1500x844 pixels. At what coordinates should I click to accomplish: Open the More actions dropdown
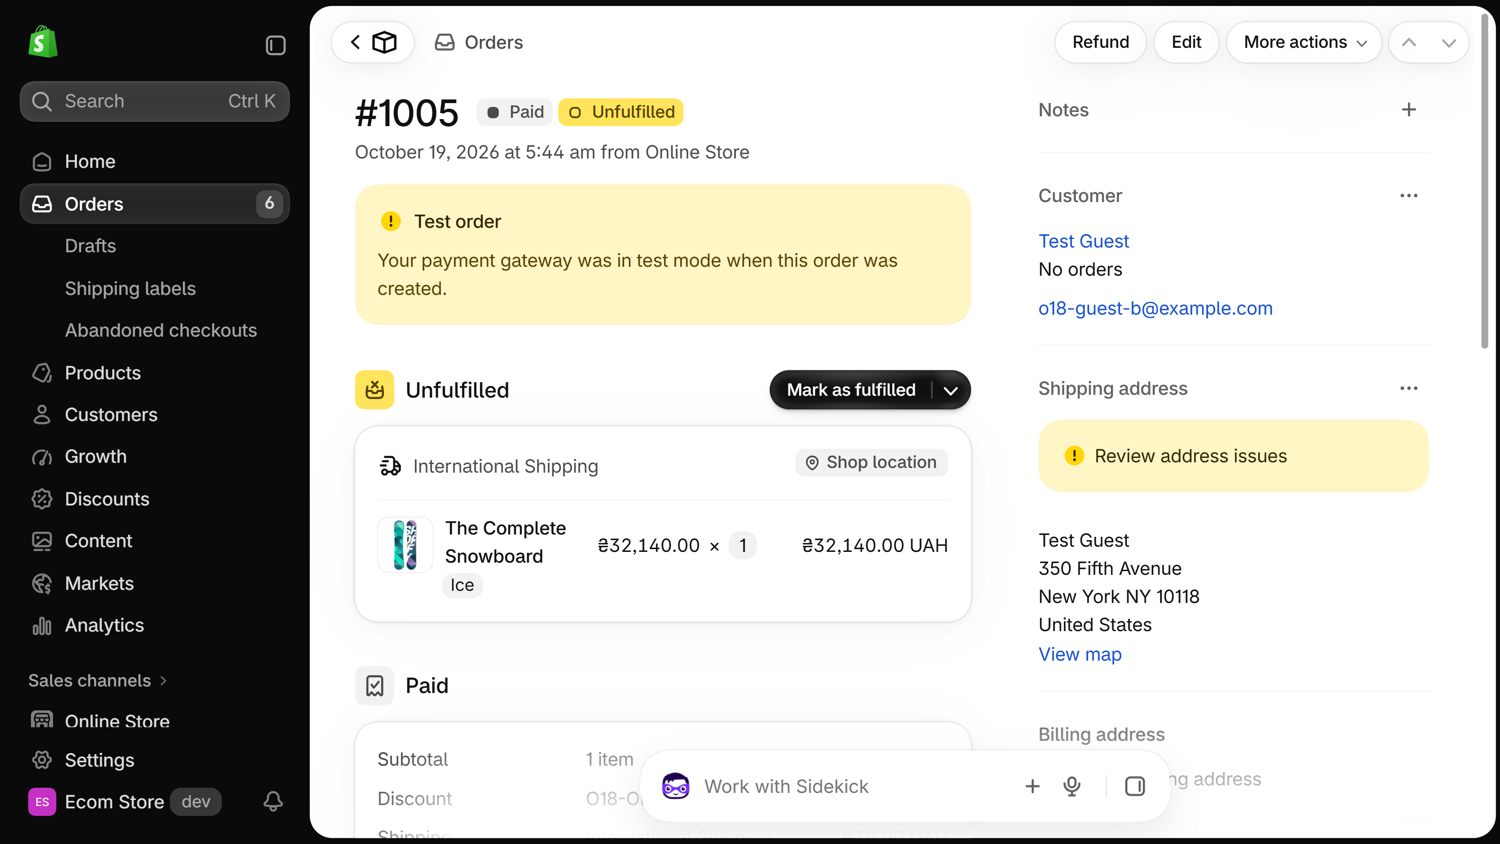tap(1304, 42)
